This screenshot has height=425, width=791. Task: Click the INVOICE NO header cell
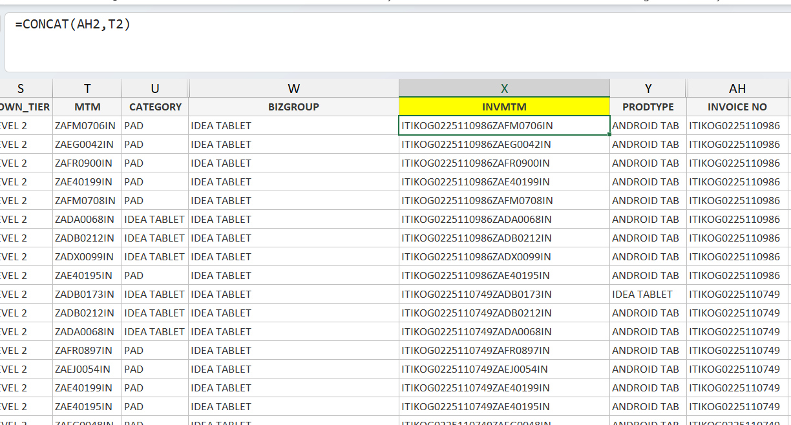[x=737, y=107]
